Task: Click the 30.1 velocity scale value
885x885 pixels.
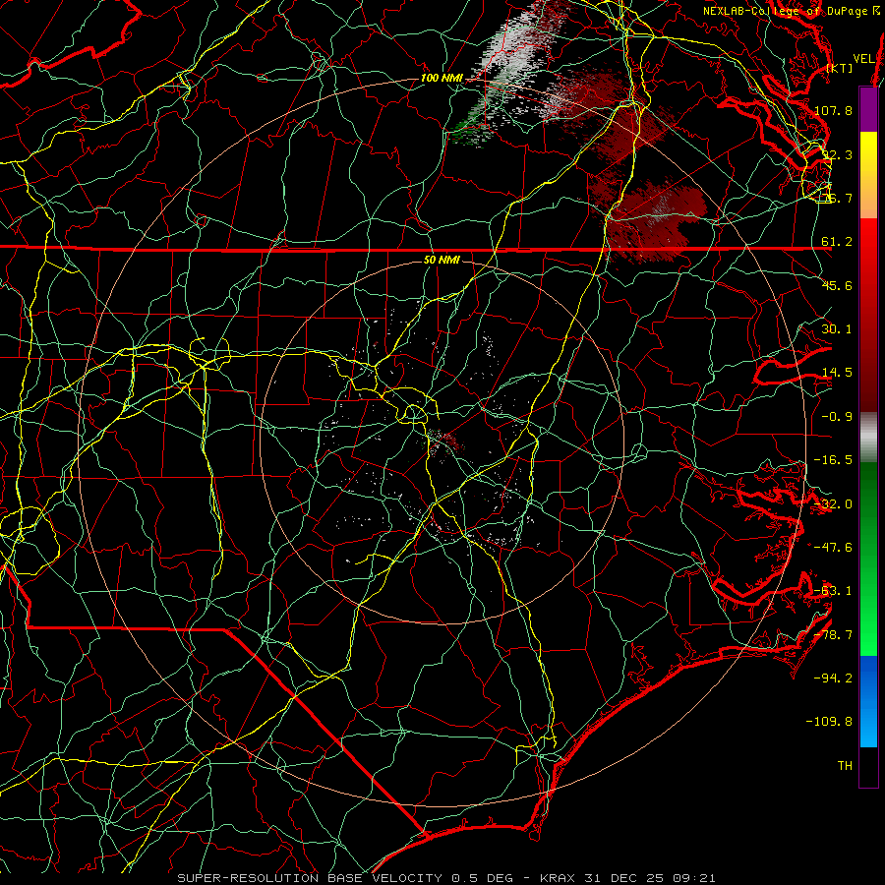Action: pos(837,329)
